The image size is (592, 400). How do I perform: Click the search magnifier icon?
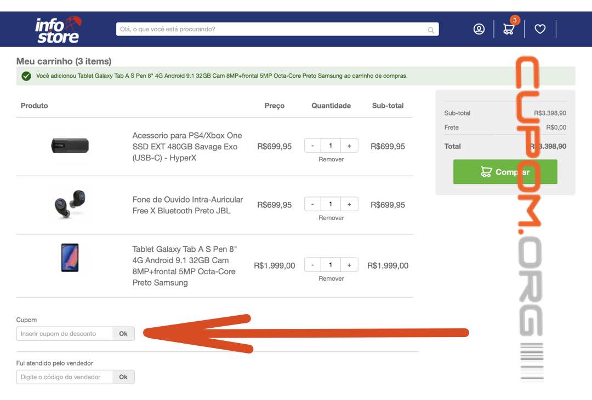431,30
